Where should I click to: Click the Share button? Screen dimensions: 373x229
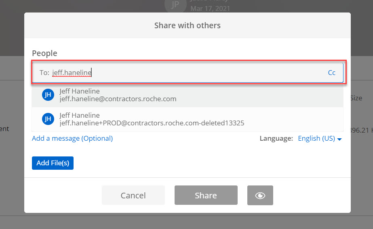pos(206,195)
